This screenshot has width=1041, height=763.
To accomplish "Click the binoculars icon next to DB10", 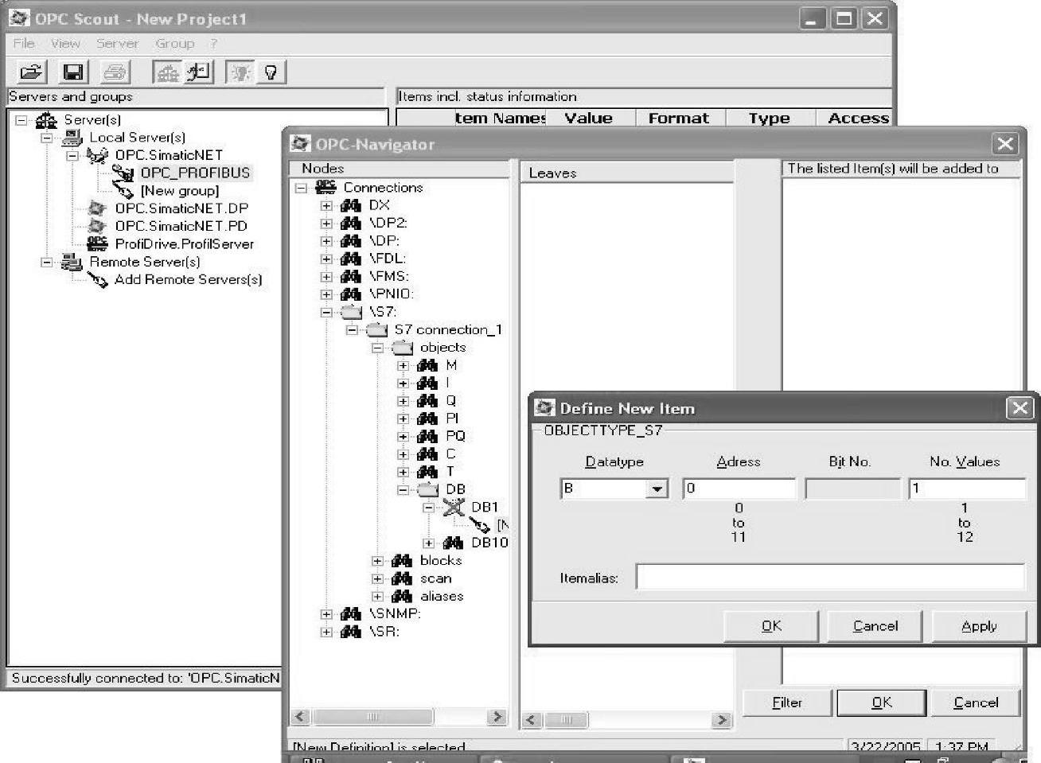I will pos(453,543).
